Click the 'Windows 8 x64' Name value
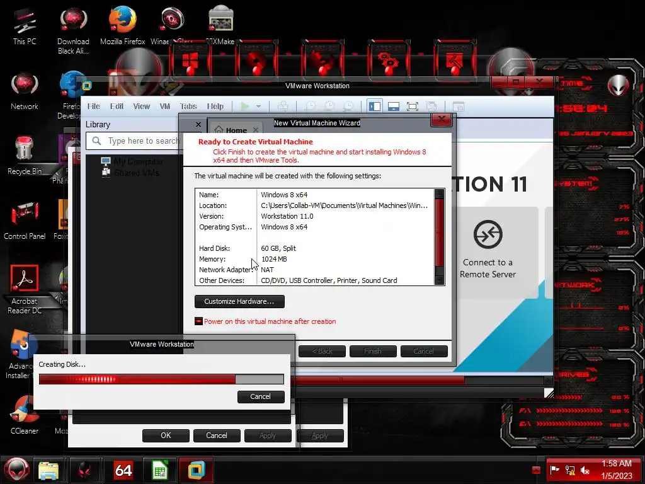645x484 pixels. 284,195
